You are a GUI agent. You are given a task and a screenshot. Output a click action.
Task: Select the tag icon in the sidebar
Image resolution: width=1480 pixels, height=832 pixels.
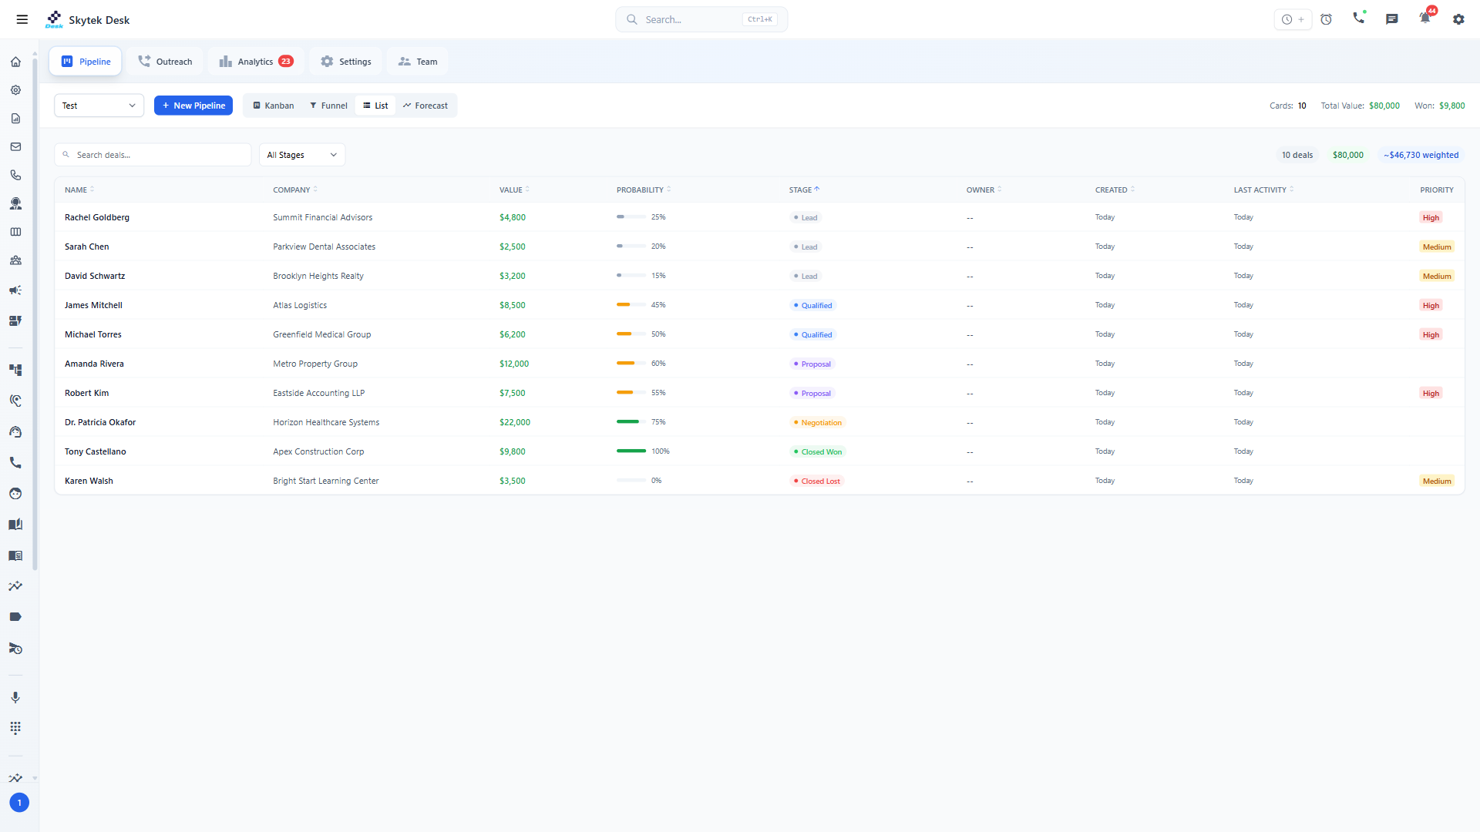coord(15,616)
